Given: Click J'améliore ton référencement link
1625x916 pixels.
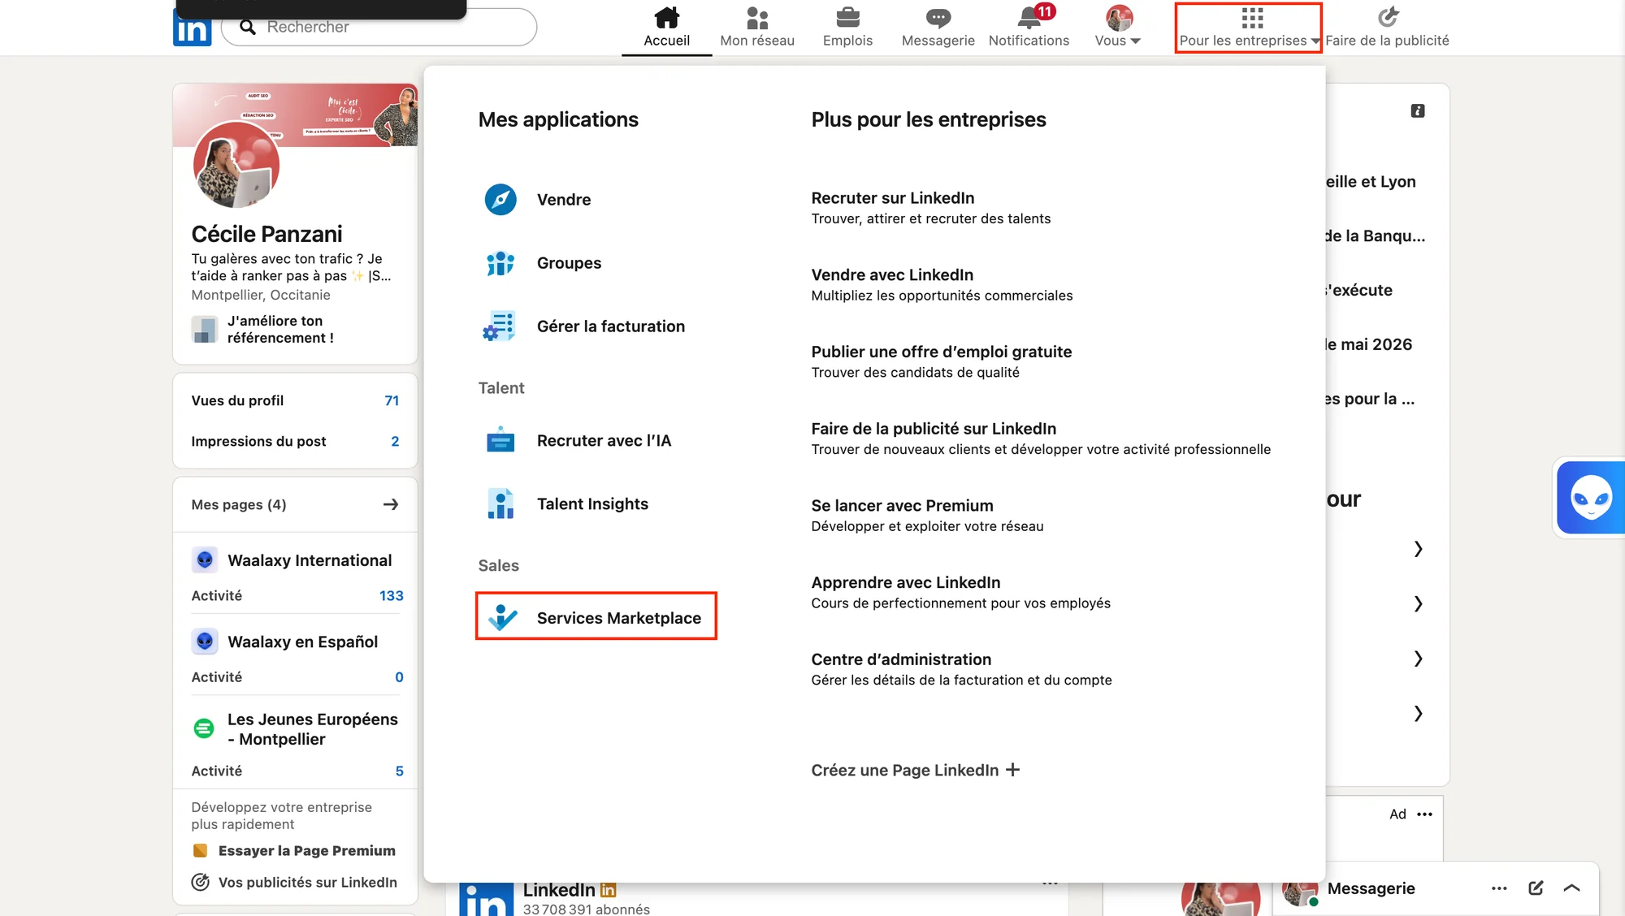Looking at the screenshot, I should point(280,330).
